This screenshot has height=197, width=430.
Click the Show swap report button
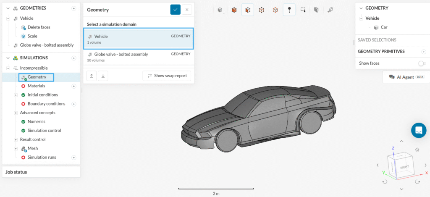click(167, 76)
